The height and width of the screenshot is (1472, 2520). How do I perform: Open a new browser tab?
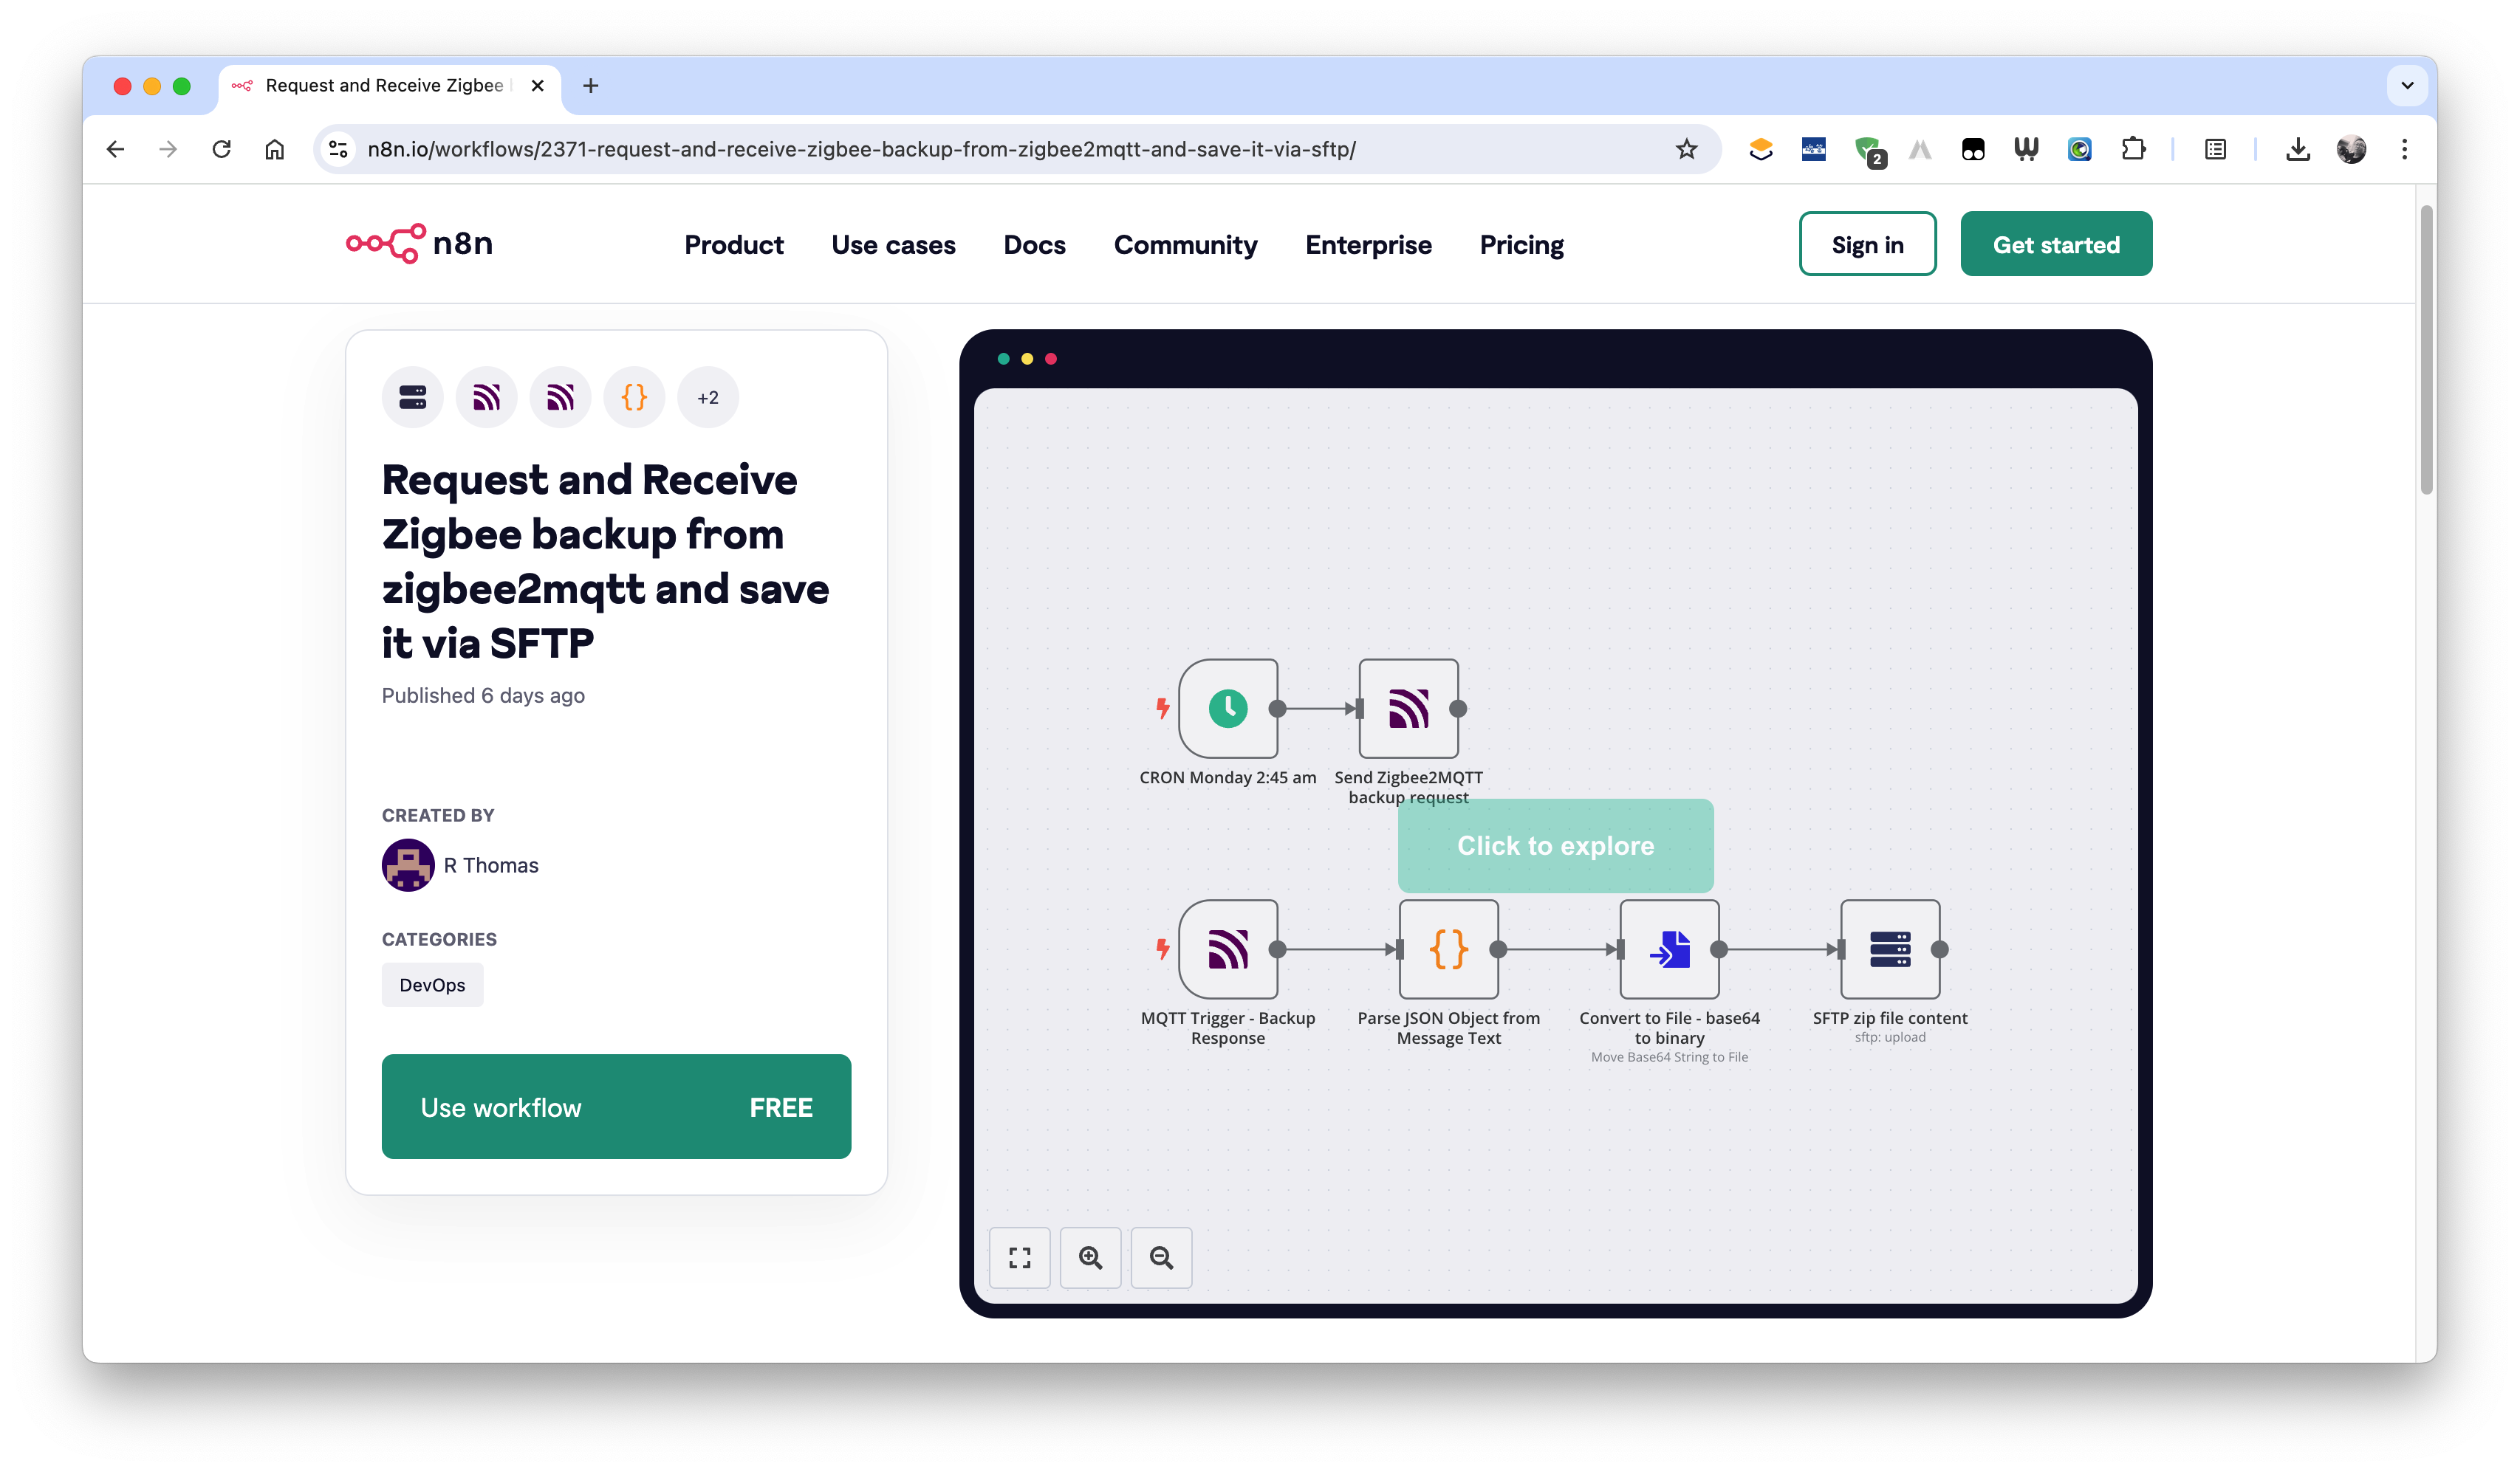pos(591,86)
